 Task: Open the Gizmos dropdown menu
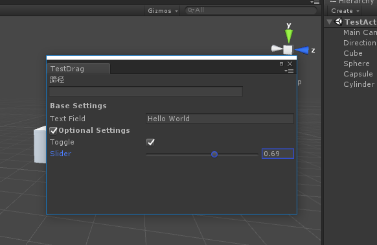coord(163,11)
